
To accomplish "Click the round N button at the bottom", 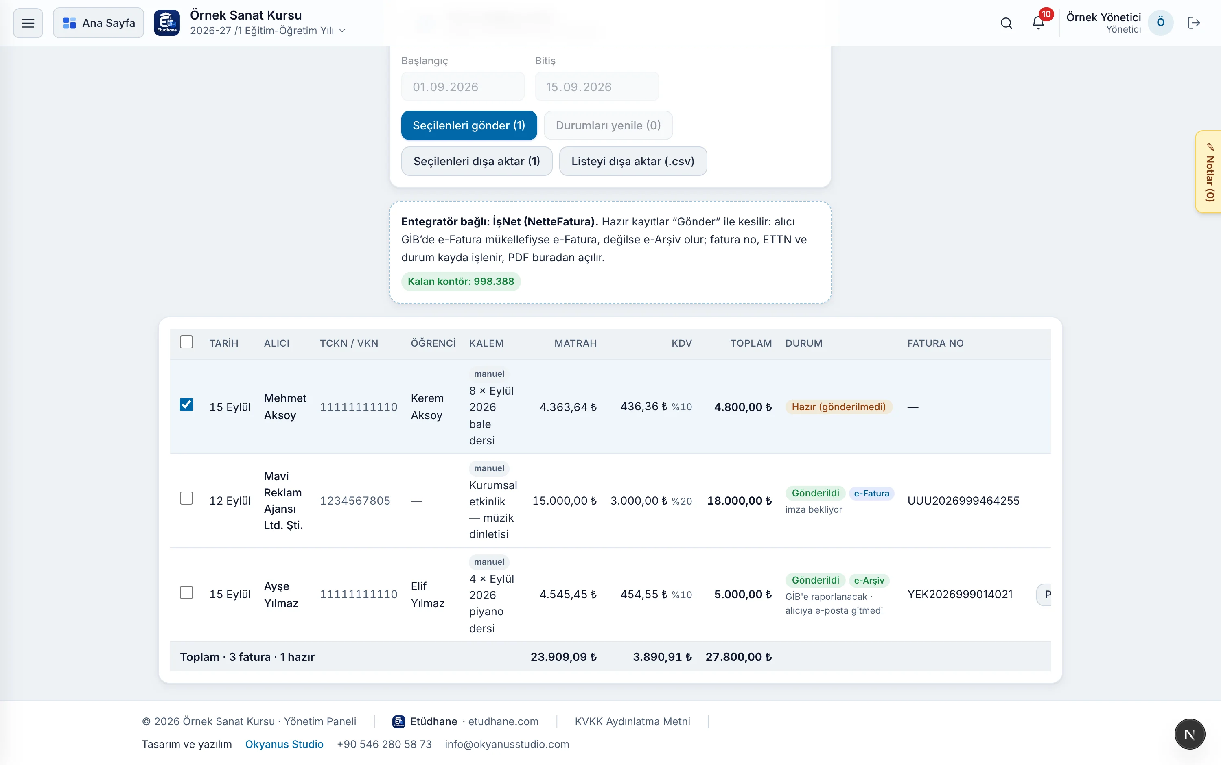I will [x=1190, y=734].
